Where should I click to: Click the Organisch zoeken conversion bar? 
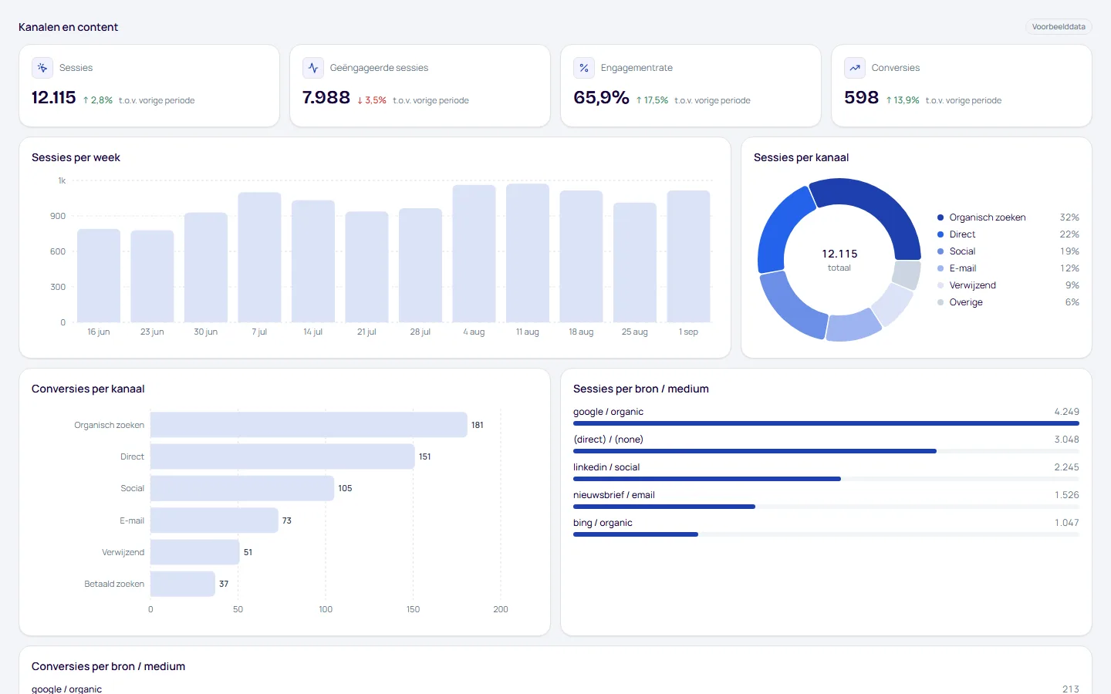(309, 425)
